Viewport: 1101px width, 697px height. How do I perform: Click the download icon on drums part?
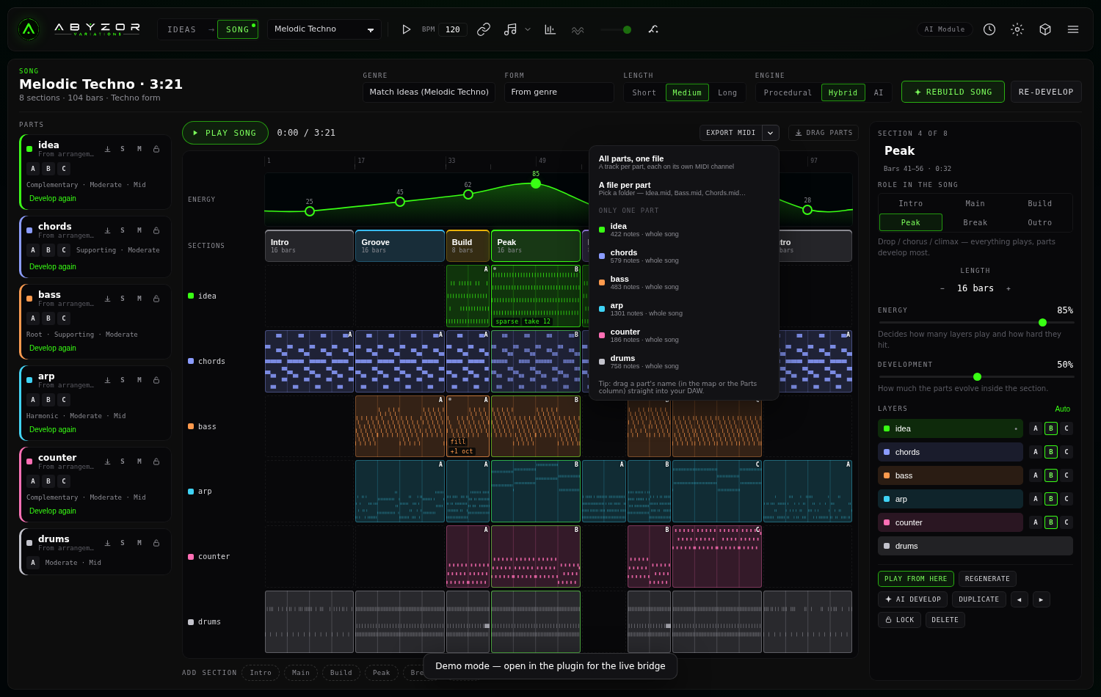pos(107,543)
